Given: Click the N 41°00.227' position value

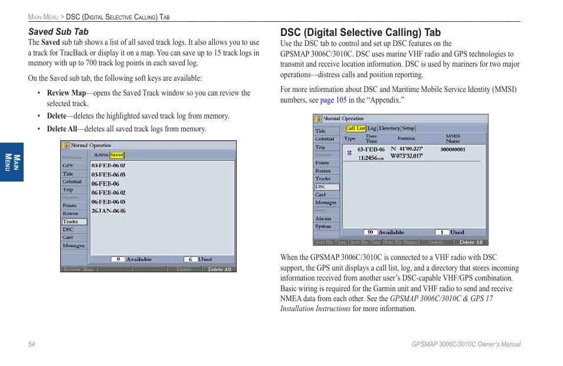Looking at the screenshot, I should 407,149.
